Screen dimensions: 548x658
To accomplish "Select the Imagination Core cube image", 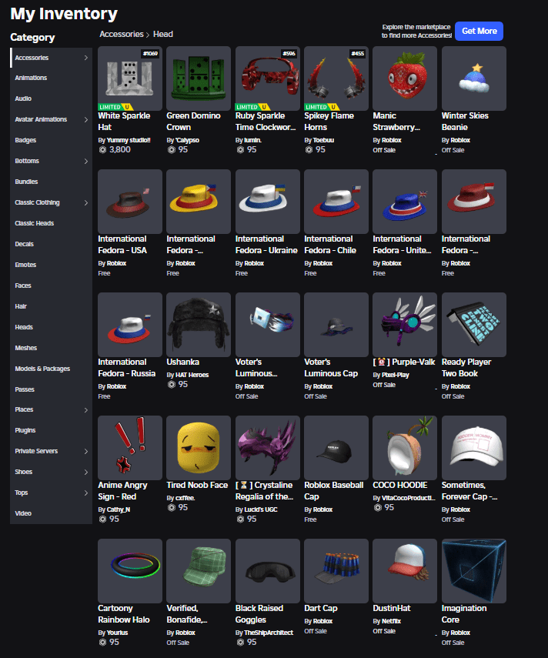I will pyautogui.click(x=474, y=571).
